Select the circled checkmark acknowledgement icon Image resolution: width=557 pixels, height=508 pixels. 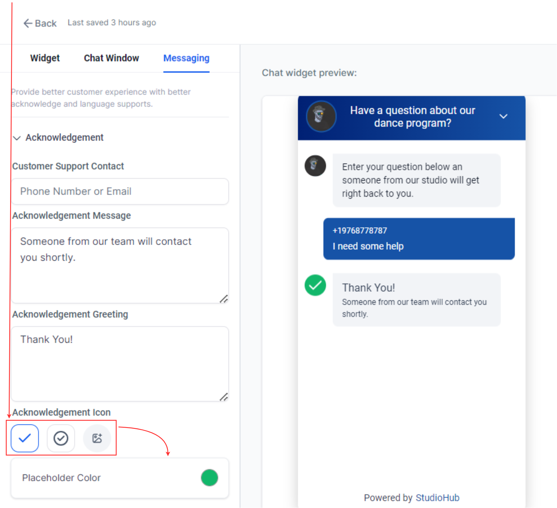coord(61,438)
